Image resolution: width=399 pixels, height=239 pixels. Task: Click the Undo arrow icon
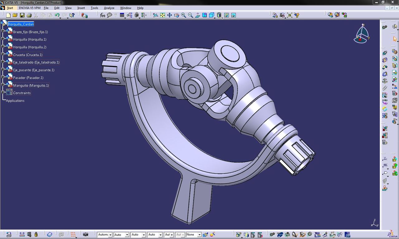point(57,15)
